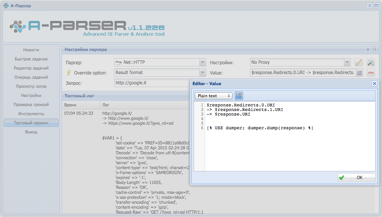Click the $response.Redirects.1.URI editor line
Screen dimensions: 382x217
(x=245, y=110)
